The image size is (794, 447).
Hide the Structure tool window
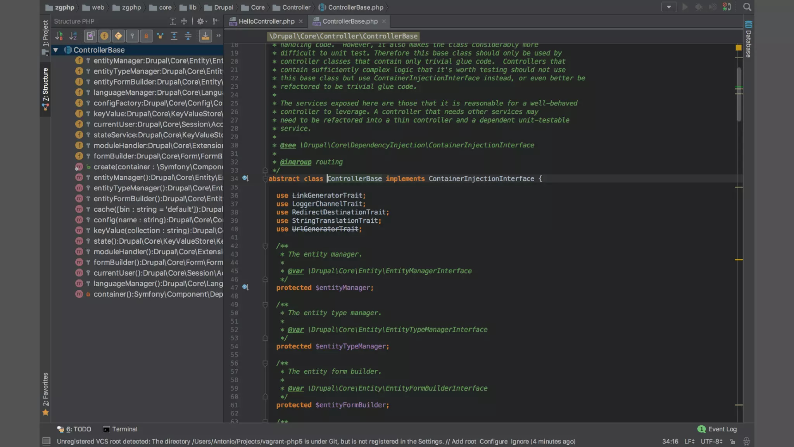[x=216, y=21]
